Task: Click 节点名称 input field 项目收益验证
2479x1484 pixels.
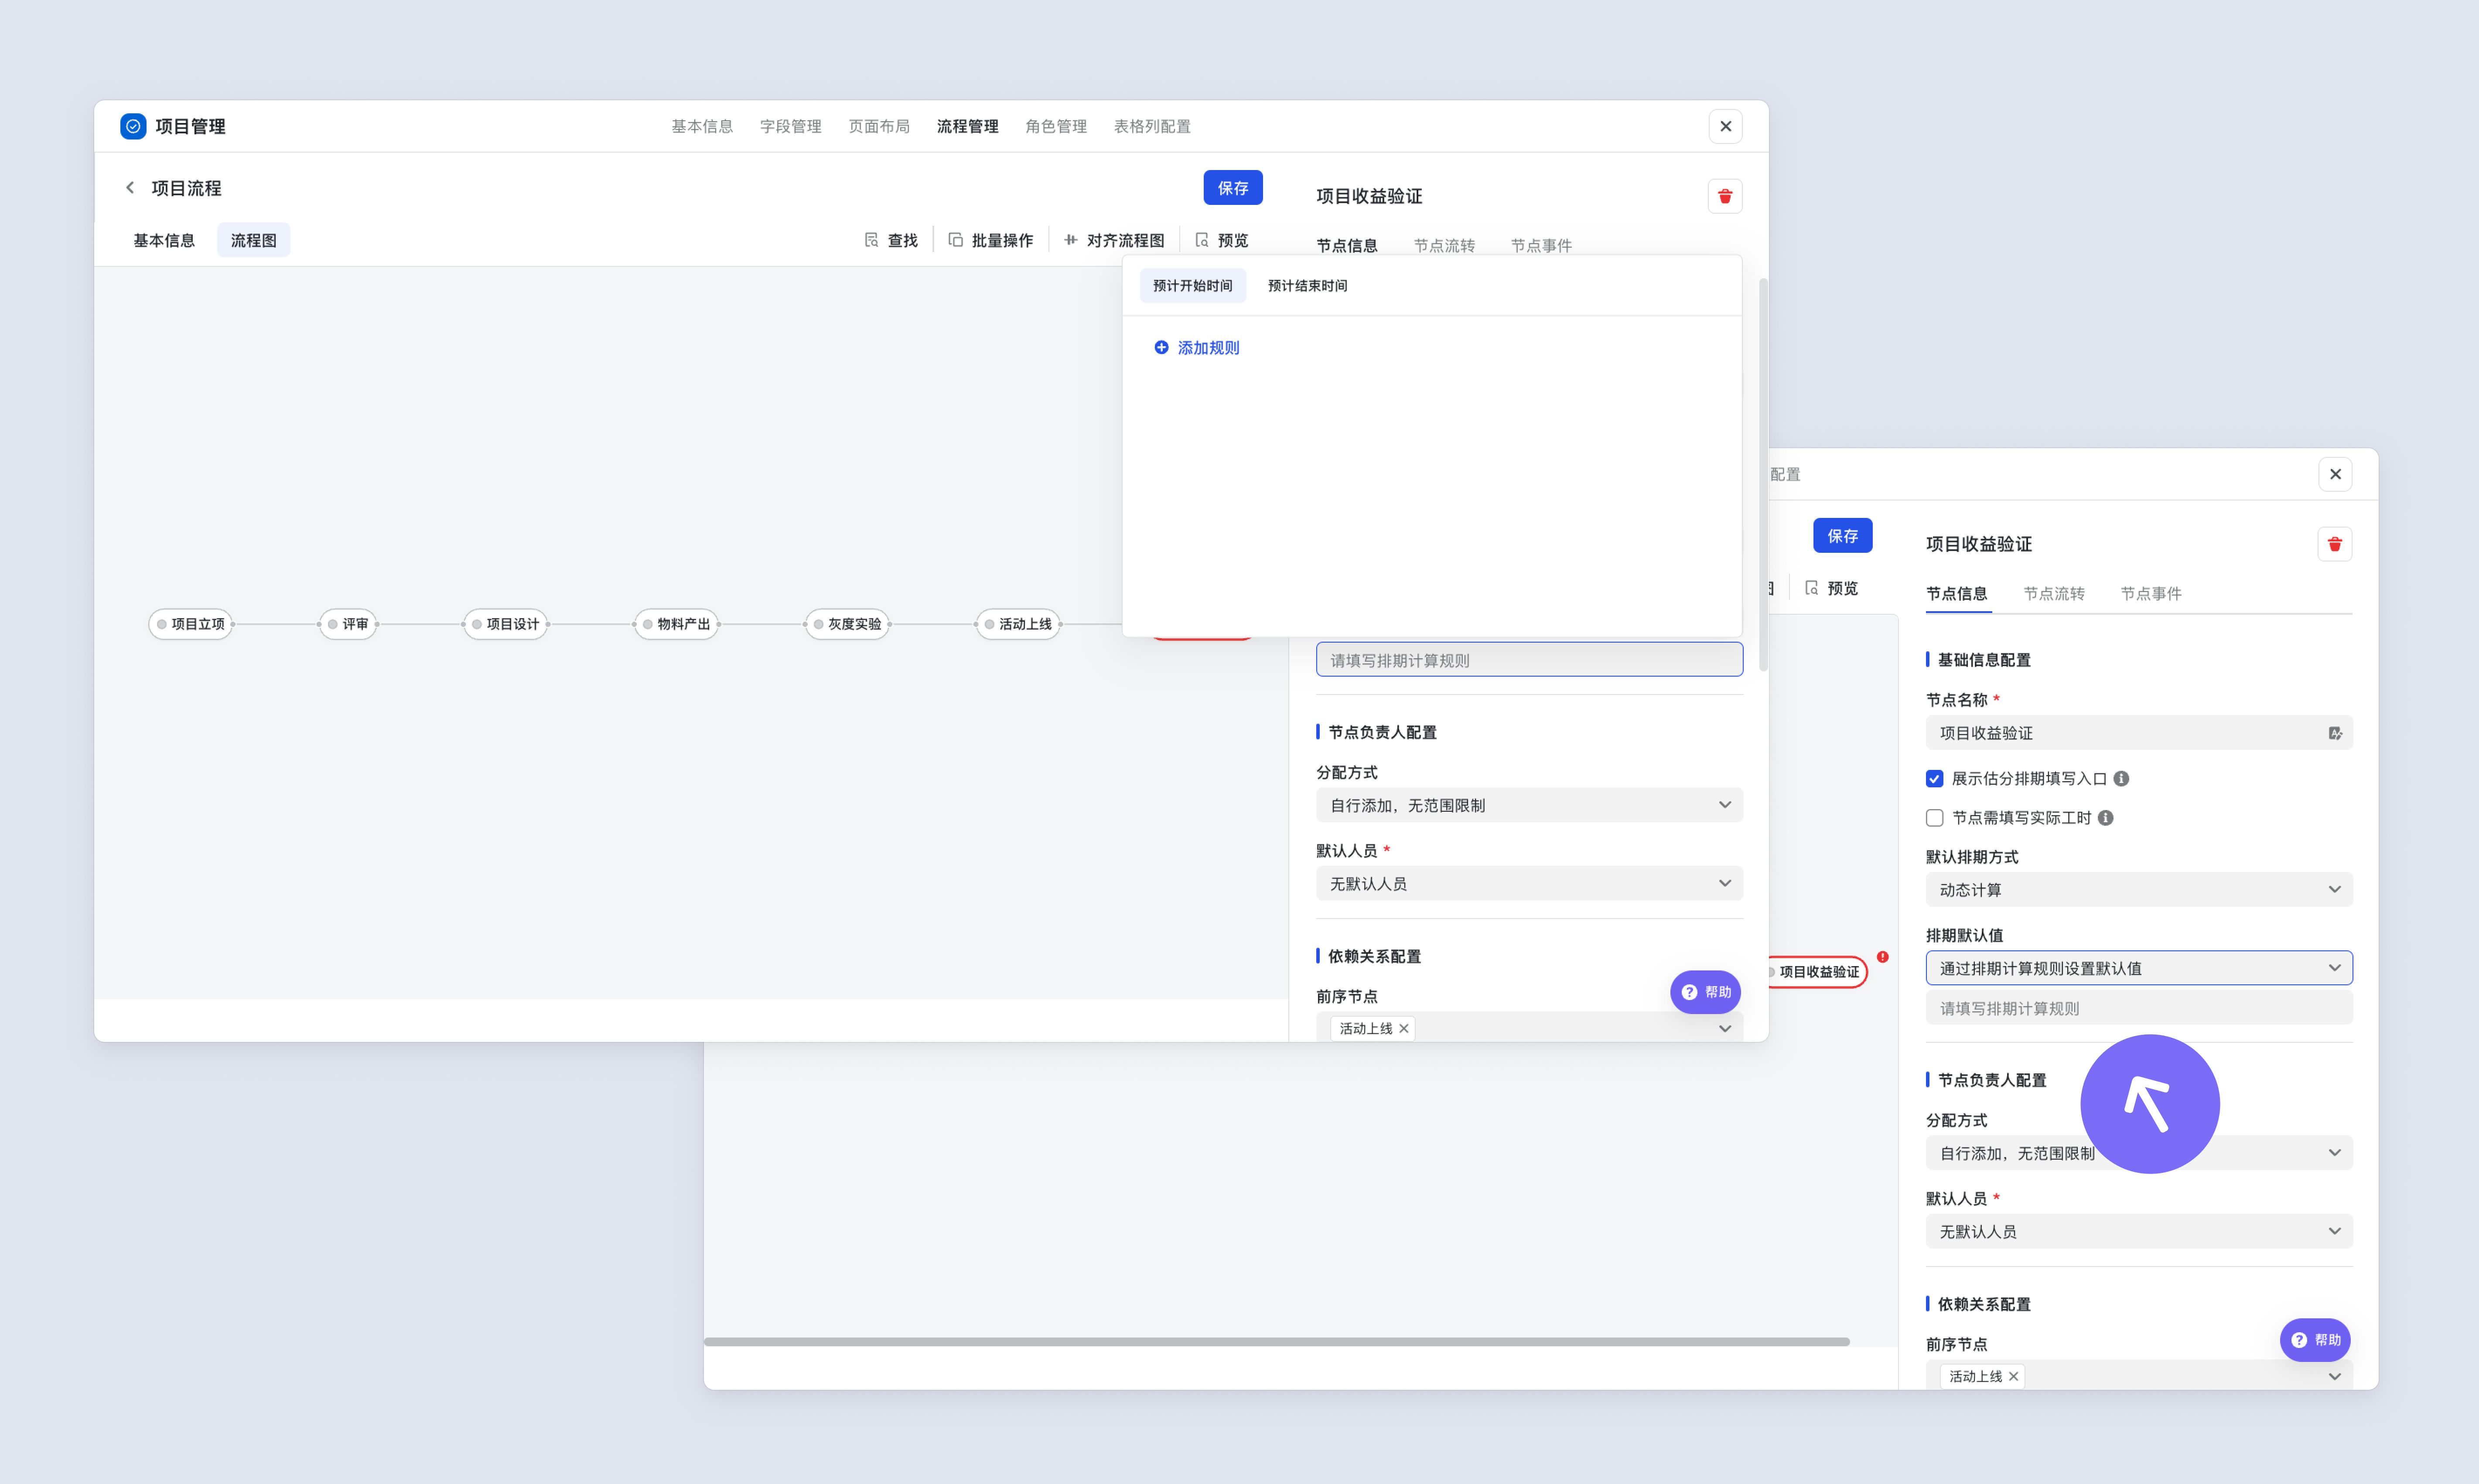Action: point(2139,733)
